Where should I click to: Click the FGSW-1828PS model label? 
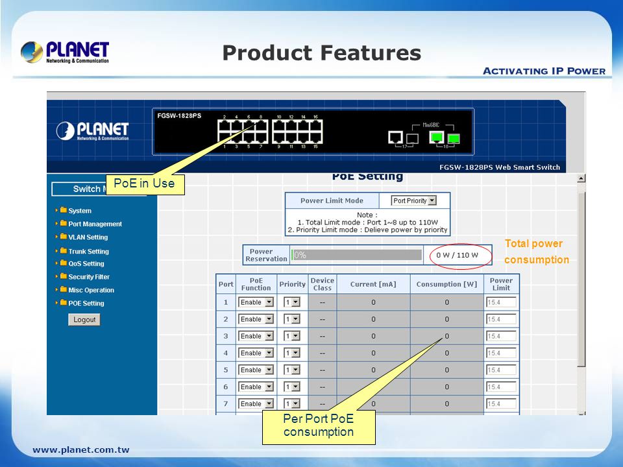click(x=179, y=116)
